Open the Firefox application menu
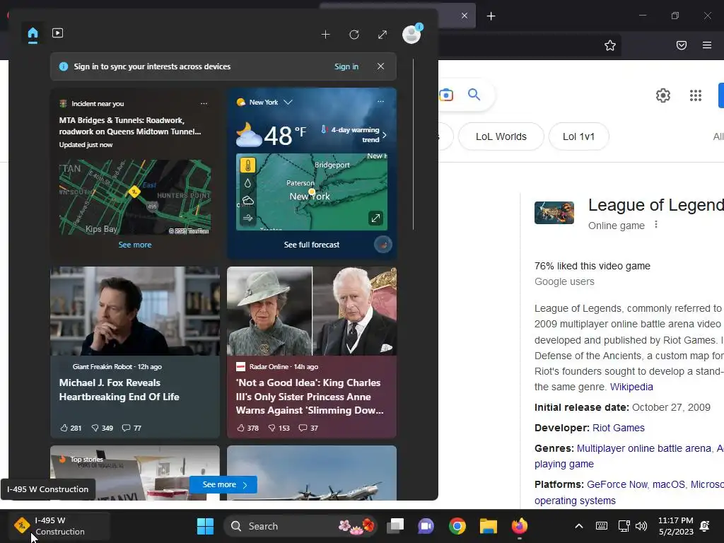This screenshot has width=724, height=543. click(707, 45)
